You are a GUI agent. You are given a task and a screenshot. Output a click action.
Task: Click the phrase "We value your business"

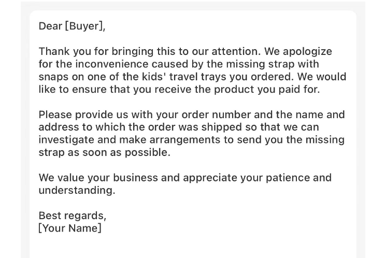pos(98,178)
